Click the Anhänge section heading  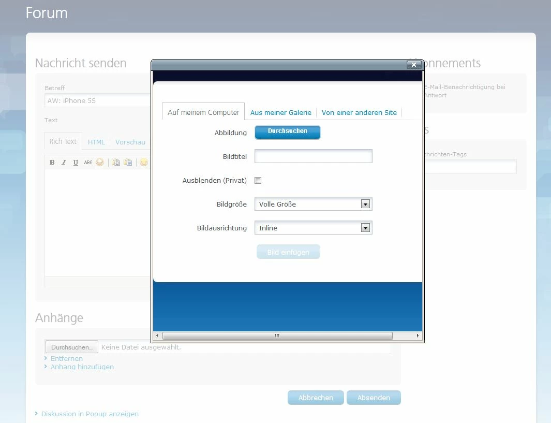click(x=59, y=317)
